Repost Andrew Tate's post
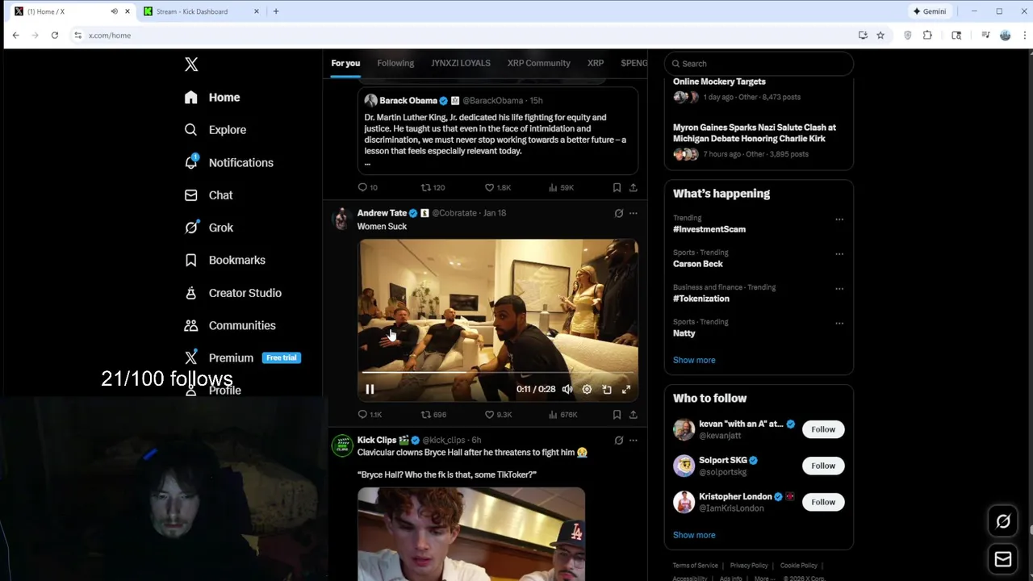1033x581 pixels. [x=433, y=414]
